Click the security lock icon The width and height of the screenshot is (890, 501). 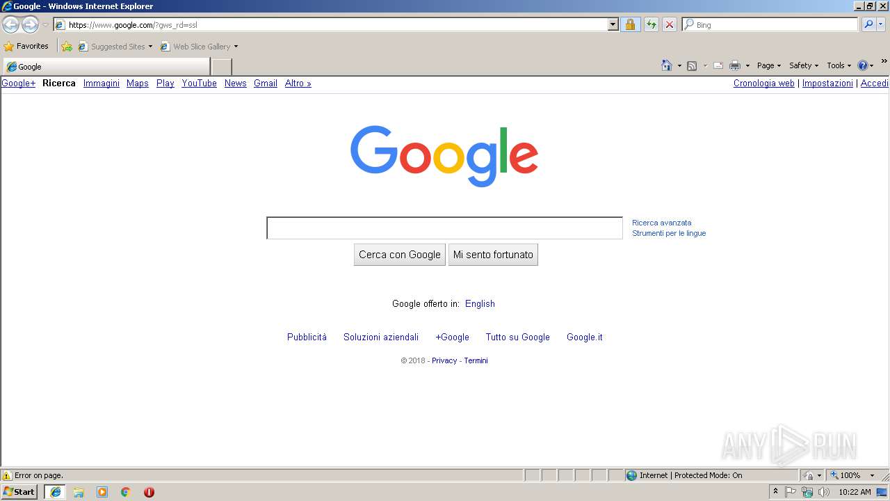[630, 25]
